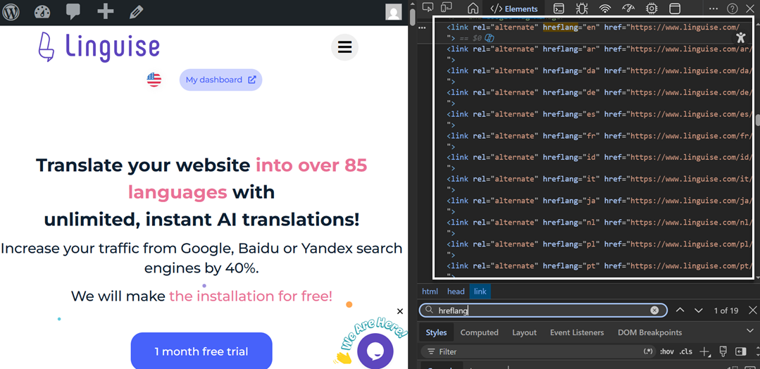Toggle the computed styles sidebar
The height and width of the screenshot is (369, 760).
click(740, 351)
